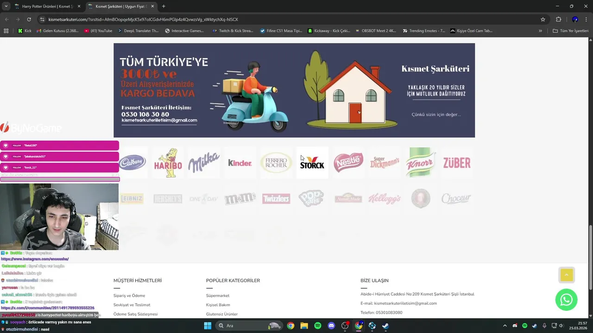Image resolution: width=593 pixels, height=333 pixels.
Task: Open the Kickaway bookmark
Action: tap(329, 31)
